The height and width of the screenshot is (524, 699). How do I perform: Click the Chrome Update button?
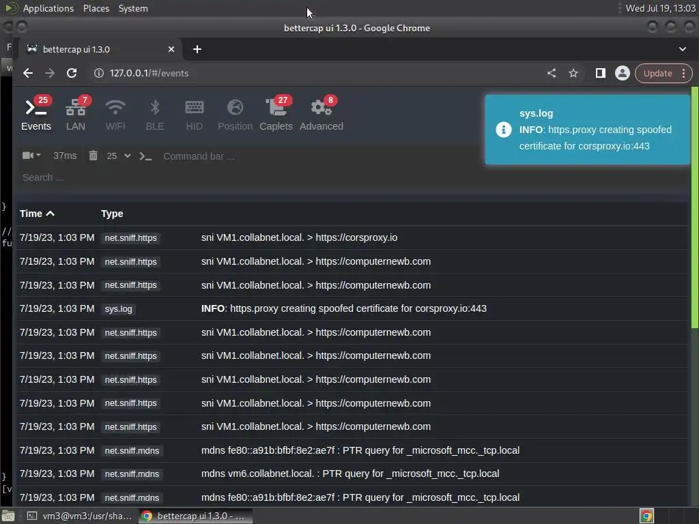pos(657,74)
